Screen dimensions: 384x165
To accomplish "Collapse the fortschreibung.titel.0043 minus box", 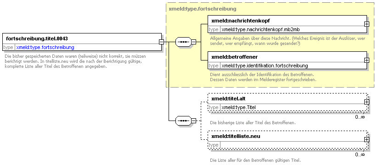I will pyautogui.click(x=161, y=42).
